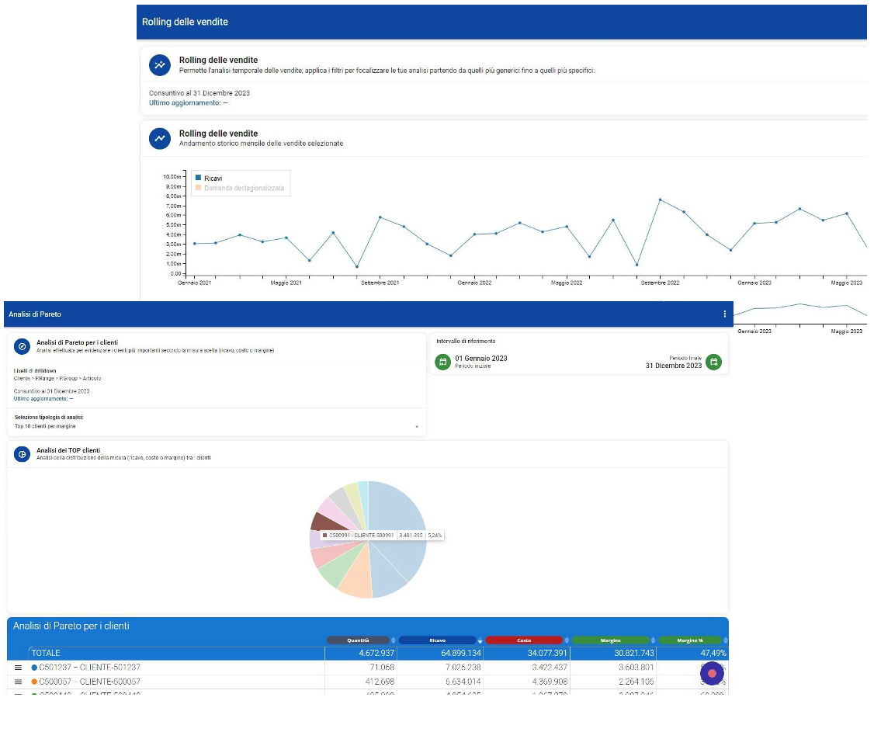
Task: Click the 31 Dicembre 2023 end date
Action: pos(673,366)
